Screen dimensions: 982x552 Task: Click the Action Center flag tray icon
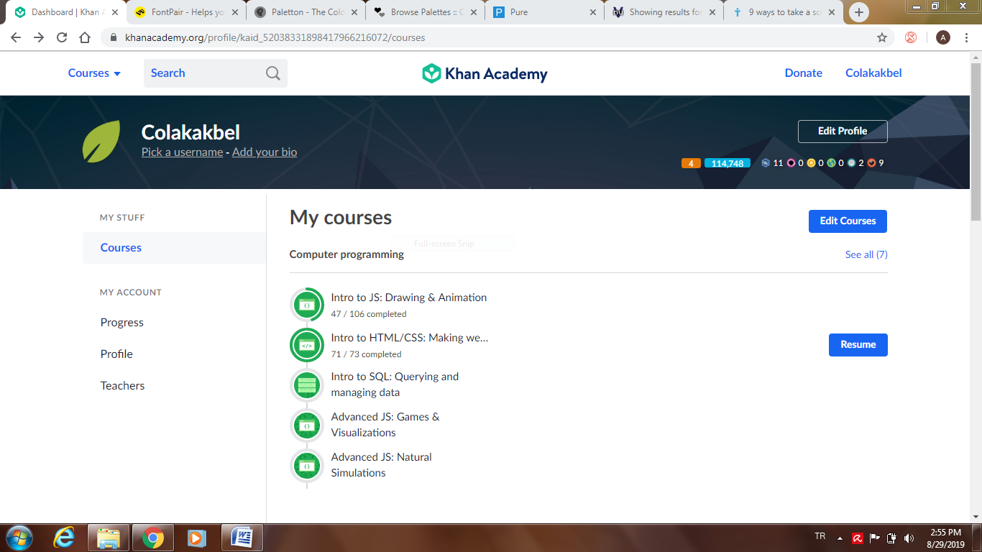point(875,538)
